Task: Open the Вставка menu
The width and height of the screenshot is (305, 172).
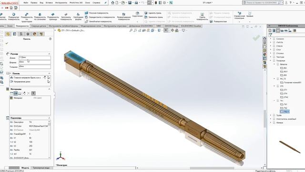Action: (49, 3)
